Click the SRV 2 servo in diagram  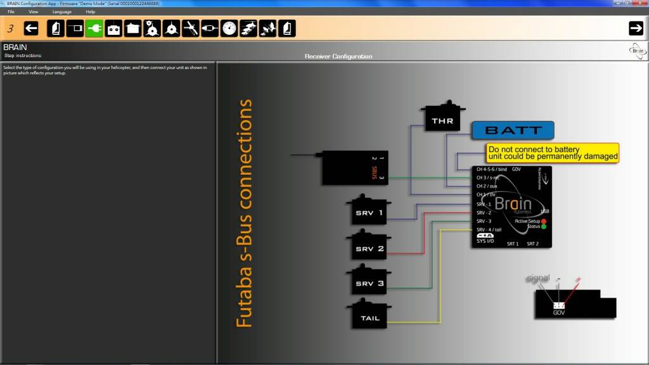point(369,245)
